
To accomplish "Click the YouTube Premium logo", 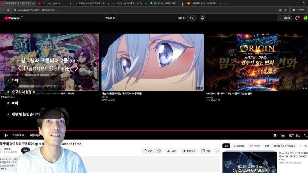I will [13, 18].
